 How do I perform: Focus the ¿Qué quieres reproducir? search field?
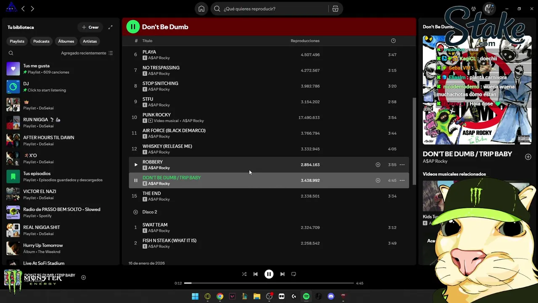269,9
